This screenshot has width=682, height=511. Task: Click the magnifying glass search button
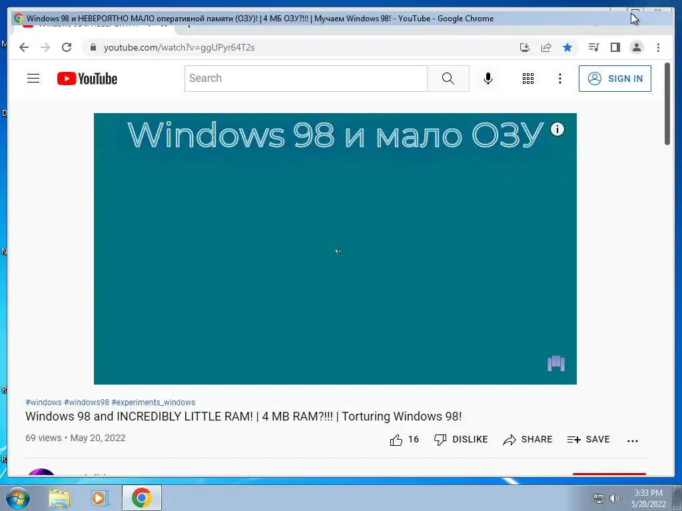pyautogui.click(x=448, y=79)
